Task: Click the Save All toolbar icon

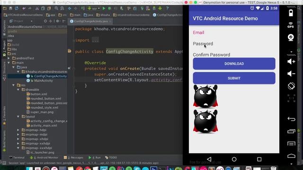Action: pos(10,8)
